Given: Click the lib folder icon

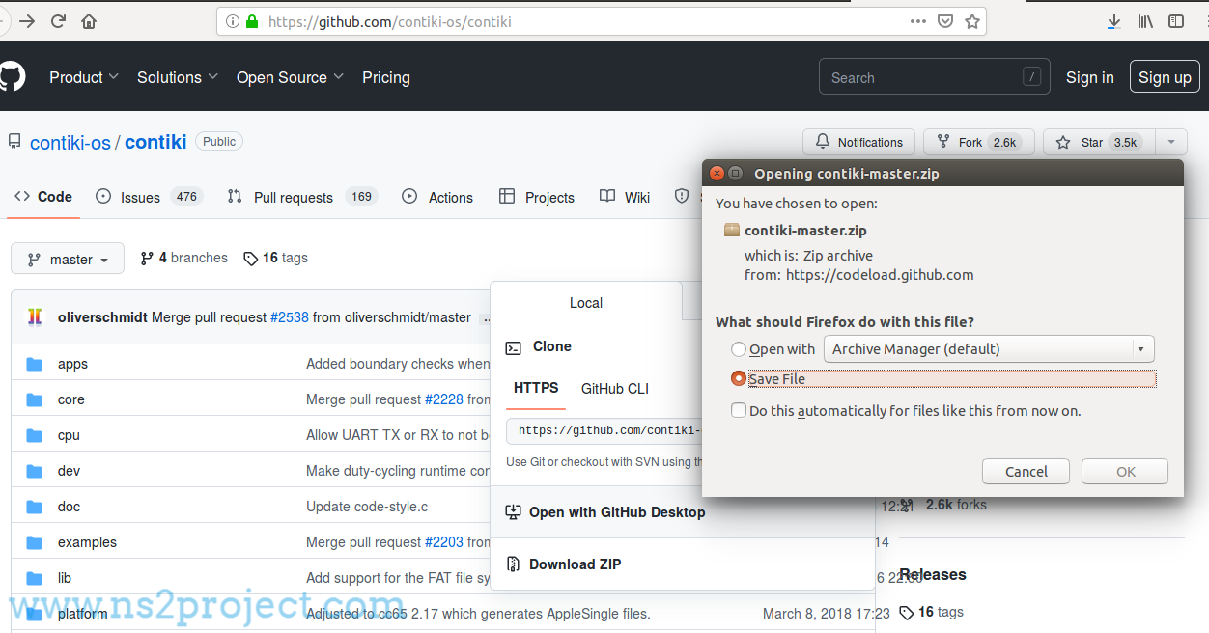Looking at the screenshot, I should click(35, 578).
